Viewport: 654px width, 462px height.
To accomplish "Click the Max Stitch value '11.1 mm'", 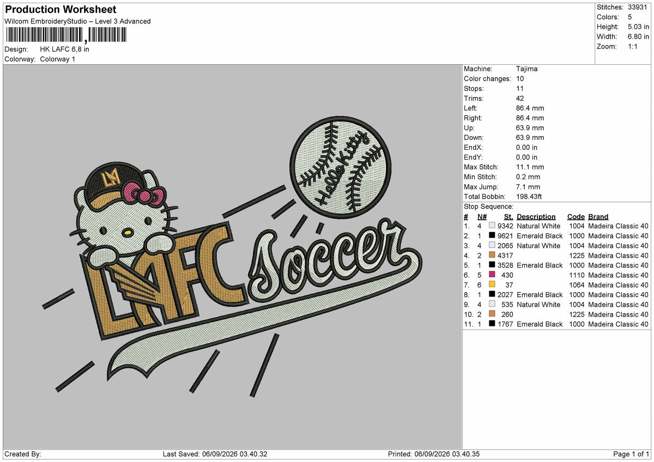I will (x=530, y=167).
